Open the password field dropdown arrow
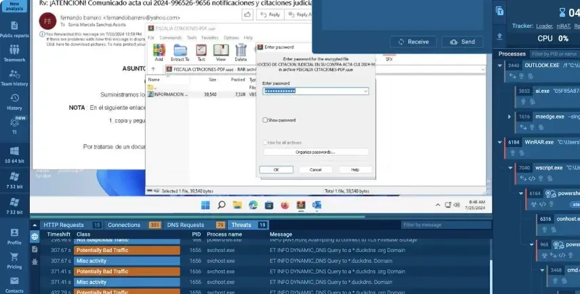 [x=365, y=91]
